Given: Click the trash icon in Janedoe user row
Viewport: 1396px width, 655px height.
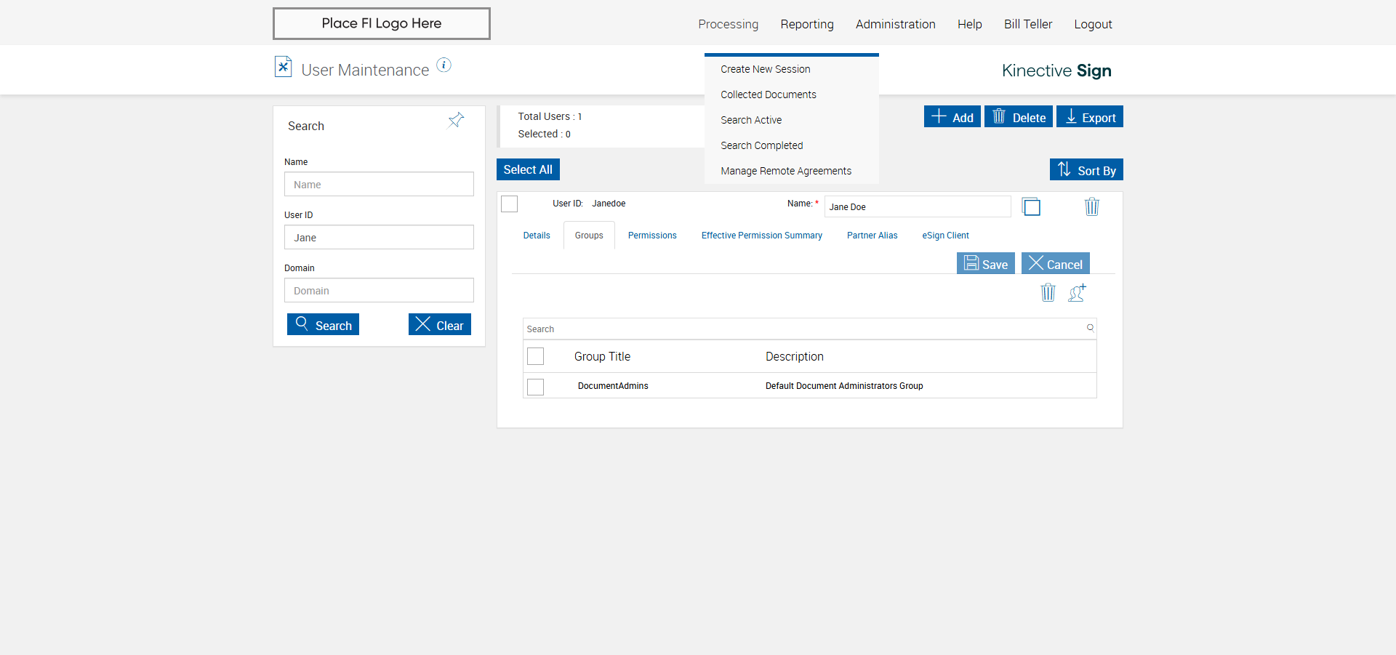Looking at the screenshot, I should coord(1091,207).
